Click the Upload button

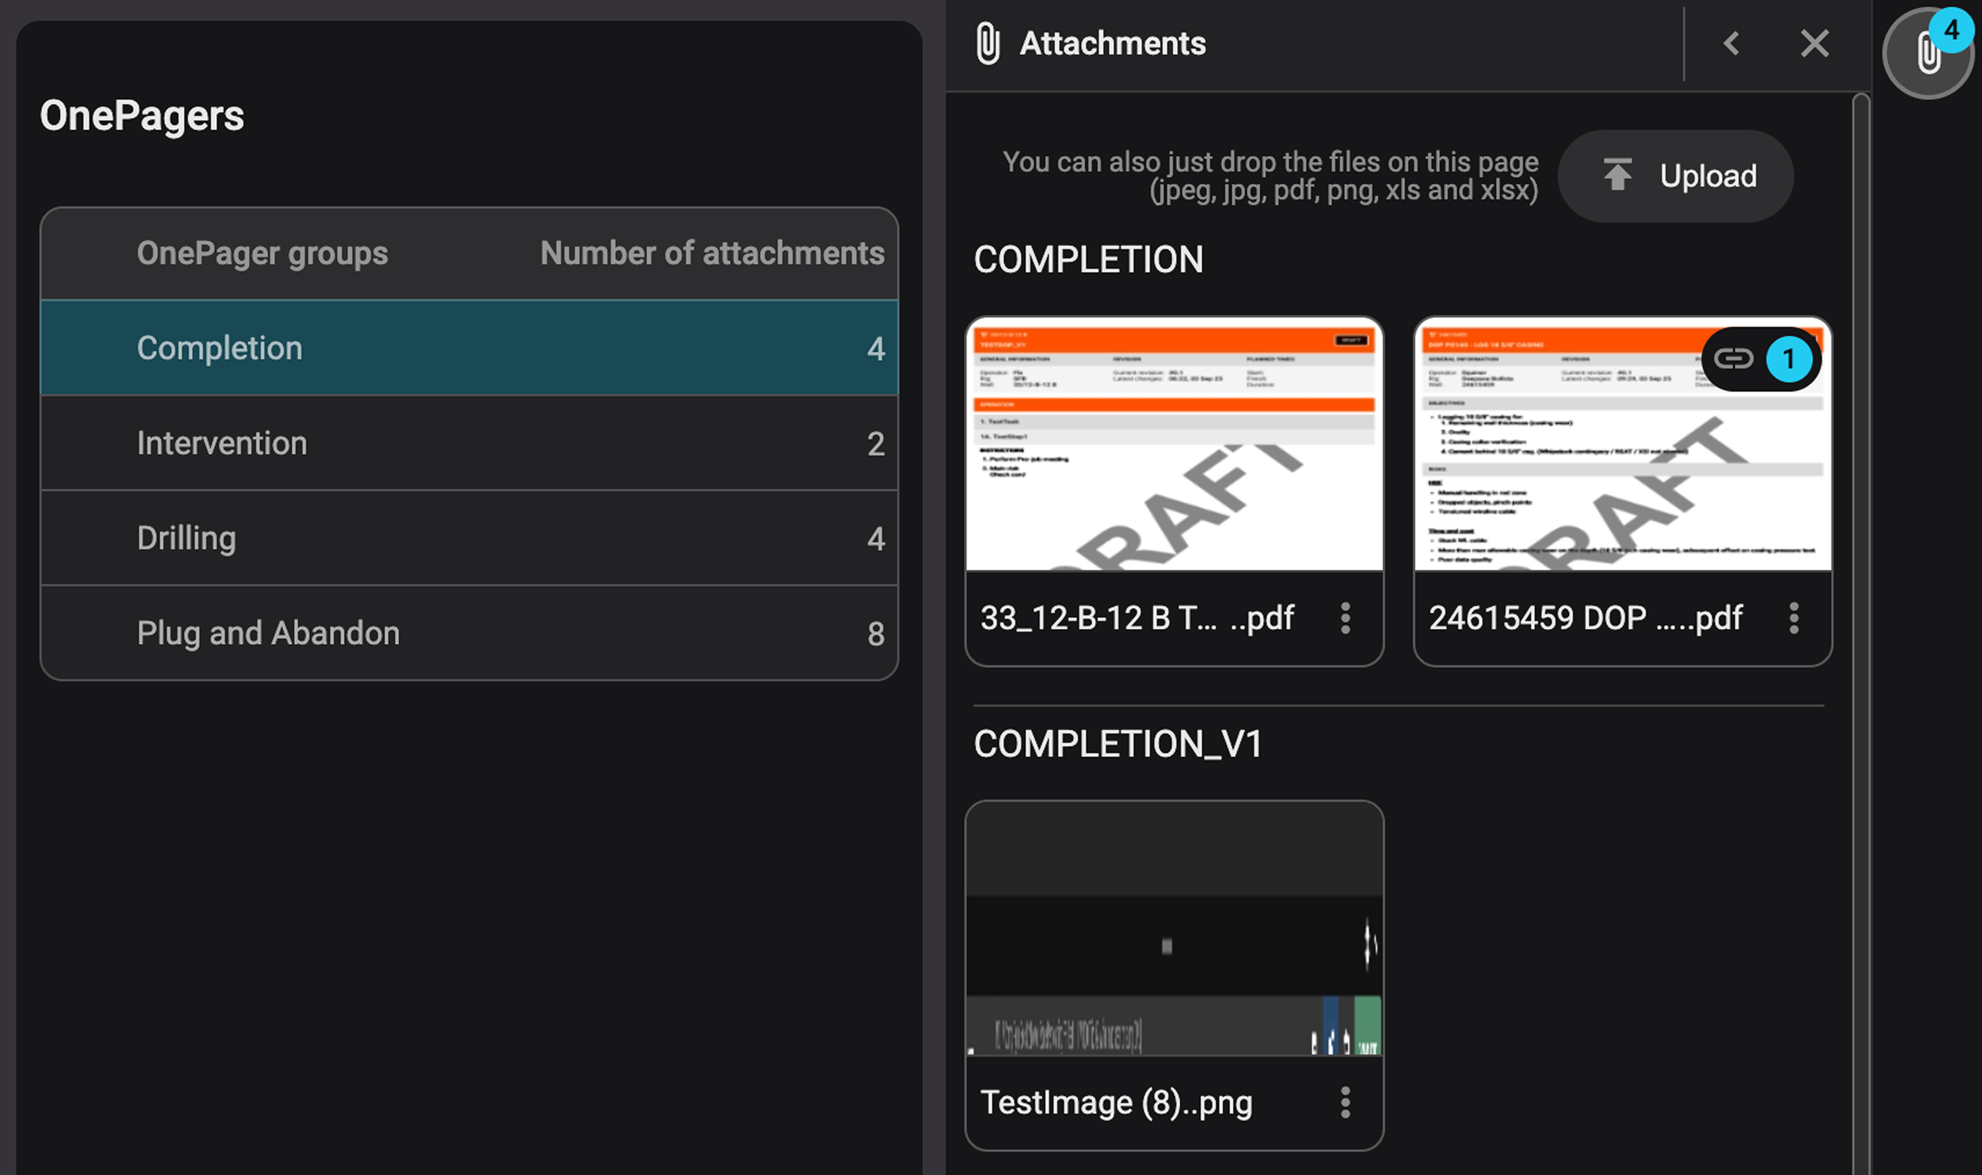tap(1675, 176)
